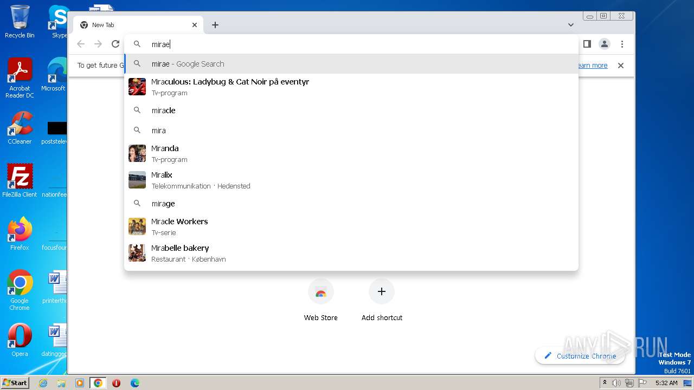Open the Web Store shortcut
694x390 pixels.
click(321, 301)
